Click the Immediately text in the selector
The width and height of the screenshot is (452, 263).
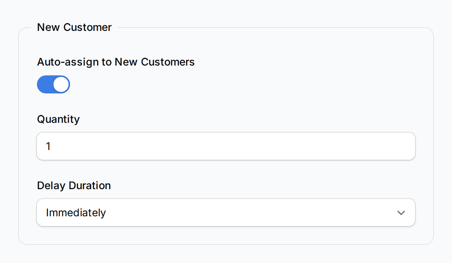click(x=75, y=213)
